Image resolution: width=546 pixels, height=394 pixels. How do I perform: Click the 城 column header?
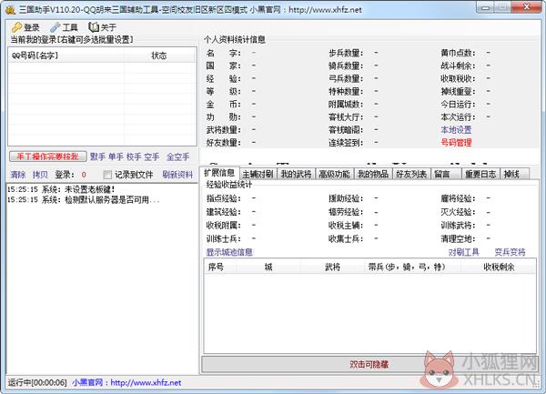coord(268,267)
